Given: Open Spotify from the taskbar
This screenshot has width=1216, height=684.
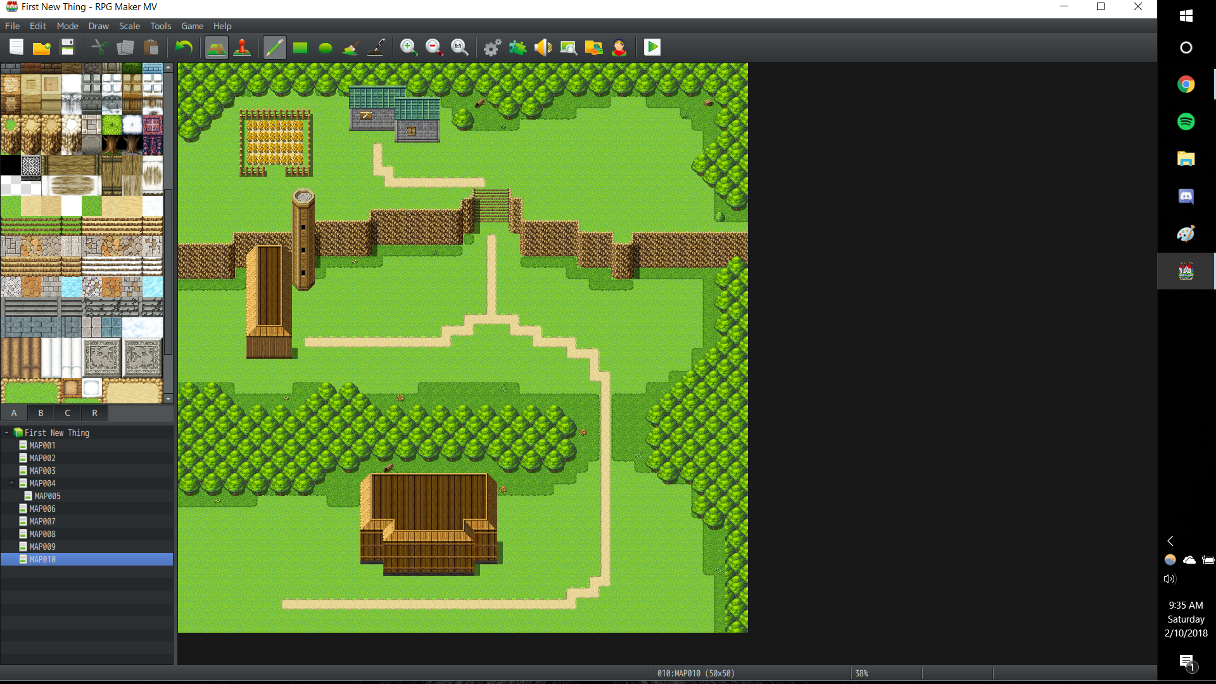Looking at the screenshot, I should tap(1186, 122).
